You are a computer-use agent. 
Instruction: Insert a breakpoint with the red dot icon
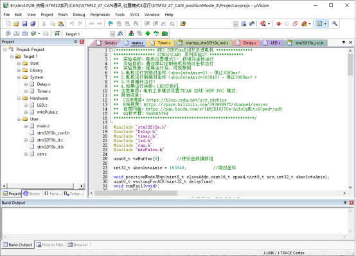(x=279, y=24)
